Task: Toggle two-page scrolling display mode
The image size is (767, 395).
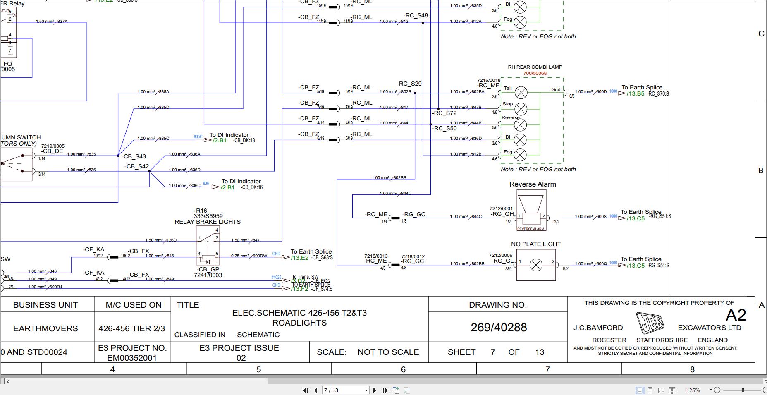Action: pyautogui.click(x=672, y=390)
